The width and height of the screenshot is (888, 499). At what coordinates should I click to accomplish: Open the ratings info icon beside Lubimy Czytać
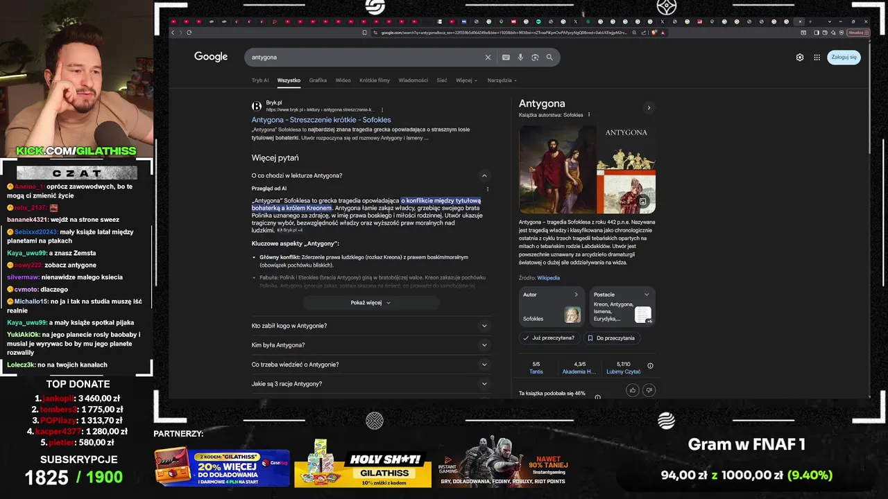[650, 366]
